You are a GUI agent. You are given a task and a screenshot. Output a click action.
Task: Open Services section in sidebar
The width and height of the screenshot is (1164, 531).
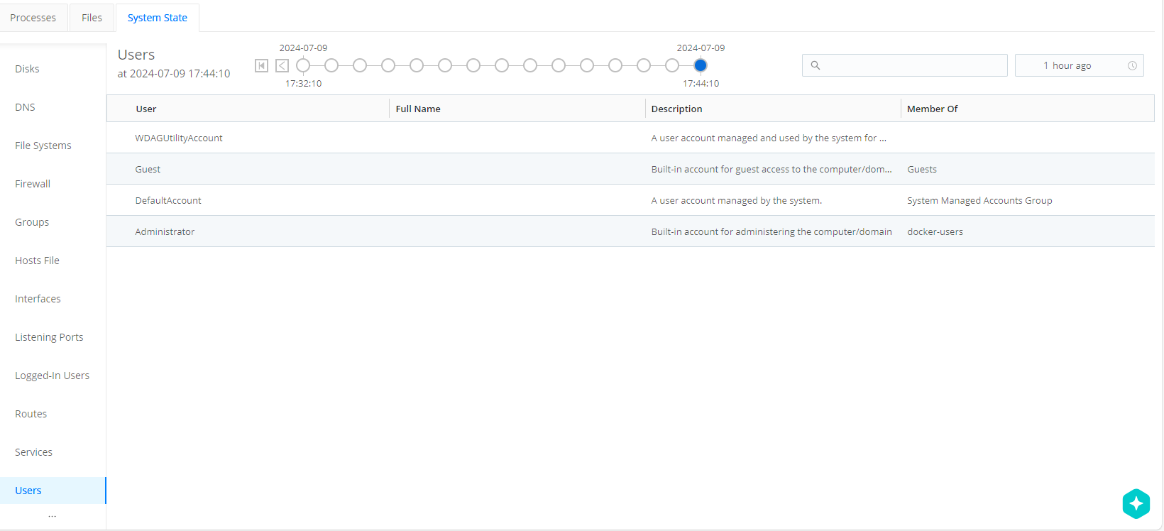tap(33, 452)
